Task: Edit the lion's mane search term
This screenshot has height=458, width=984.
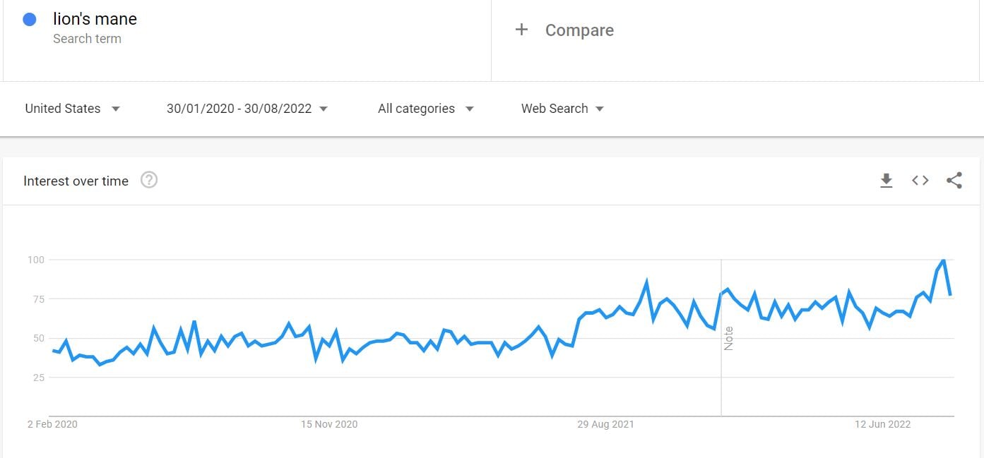Action: tap(95, 20)
